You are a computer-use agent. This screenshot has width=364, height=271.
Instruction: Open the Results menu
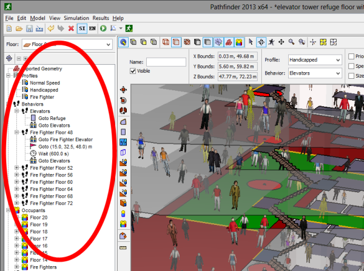click(x=101, y=18)
